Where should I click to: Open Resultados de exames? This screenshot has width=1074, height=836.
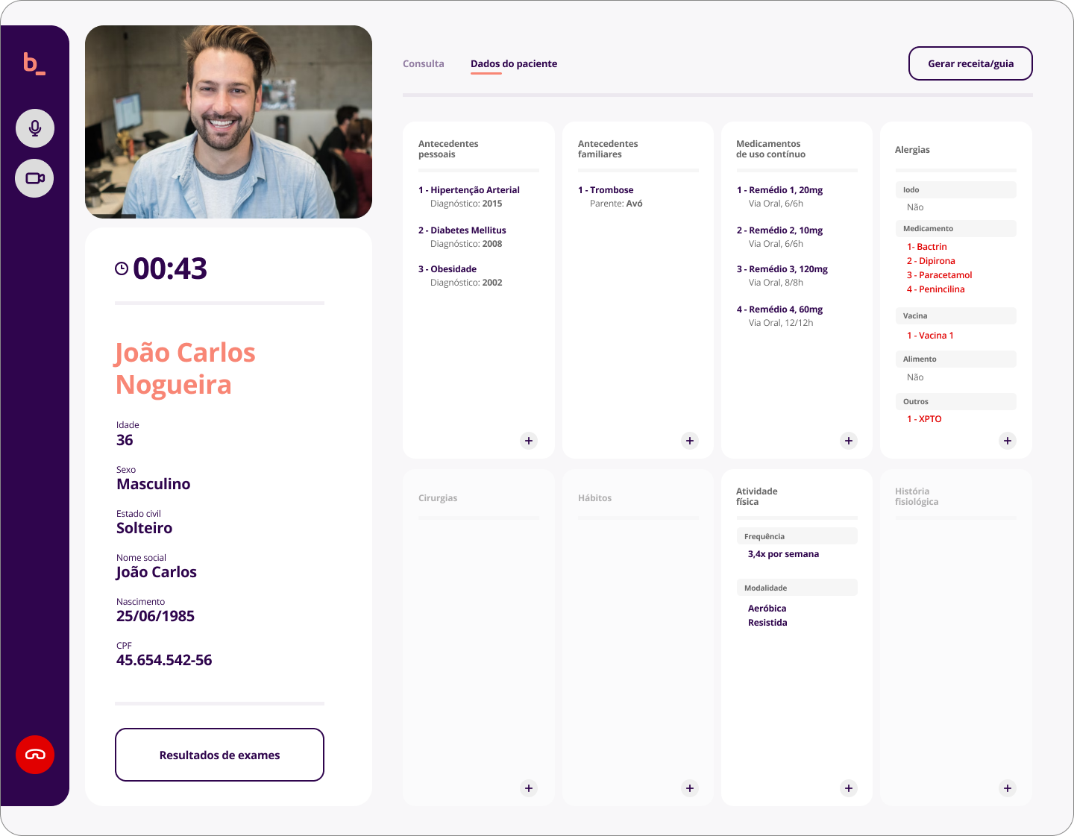pos(219,755)
